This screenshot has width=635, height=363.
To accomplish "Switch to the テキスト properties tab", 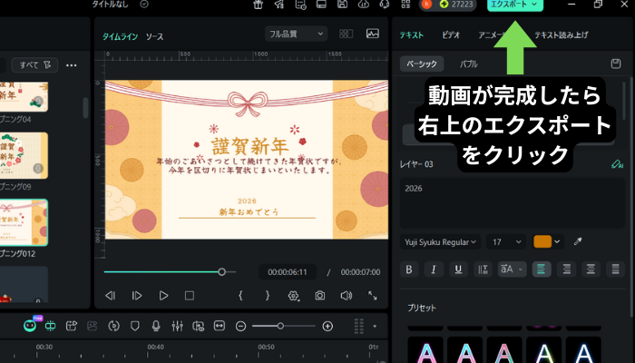I will coord(412,35).
